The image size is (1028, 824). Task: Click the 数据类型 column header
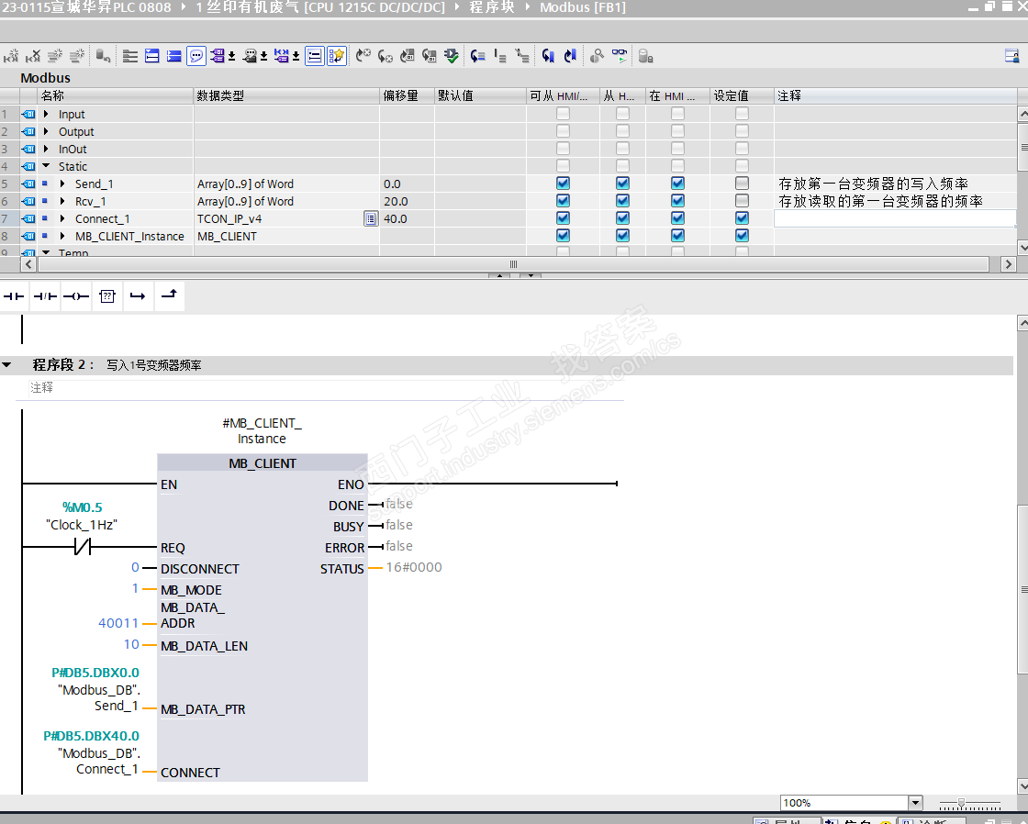coord(285,95)
